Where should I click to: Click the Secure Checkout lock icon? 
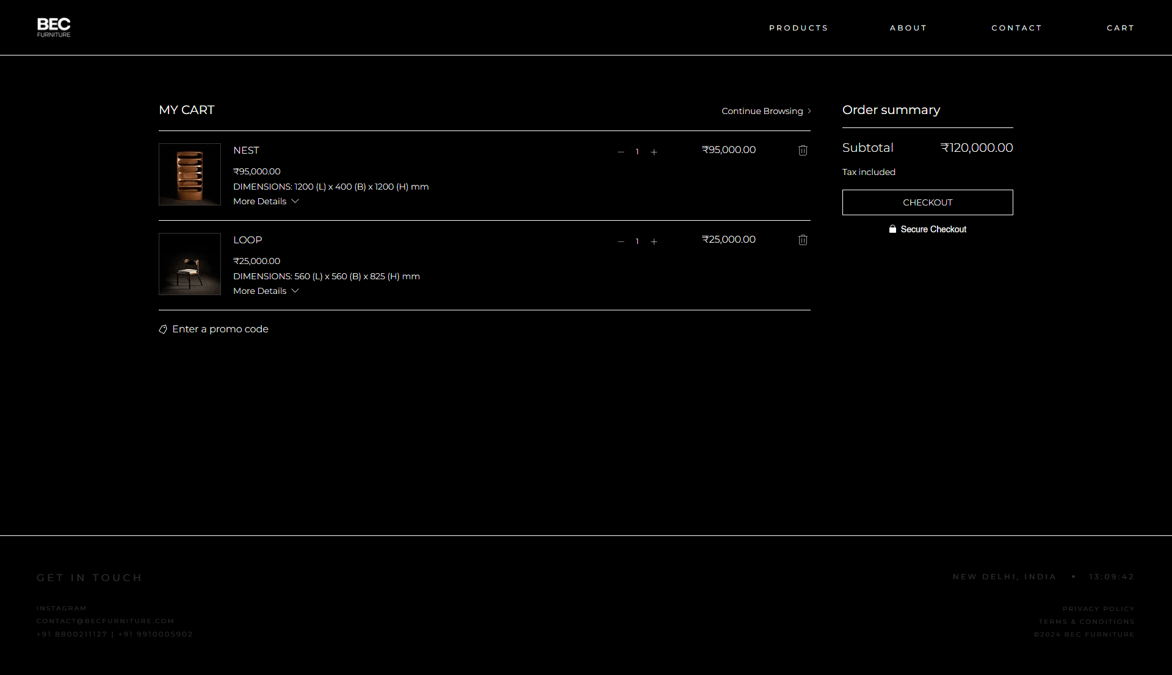tap(892, 229)
